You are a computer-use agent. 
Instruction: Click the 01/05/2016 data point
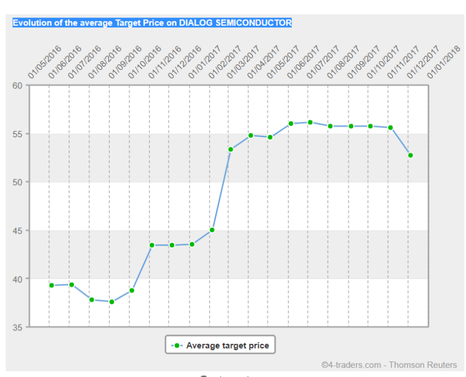(51, 285)
